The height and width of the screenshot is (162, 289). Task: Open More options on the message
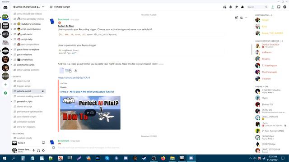tap(246, 18)
